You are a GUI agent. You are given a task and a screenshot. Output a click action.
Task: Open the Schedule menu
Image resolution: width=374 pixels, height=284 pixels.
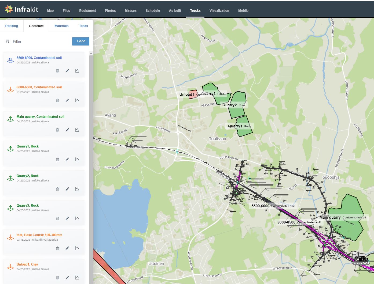tap(153, 11)
